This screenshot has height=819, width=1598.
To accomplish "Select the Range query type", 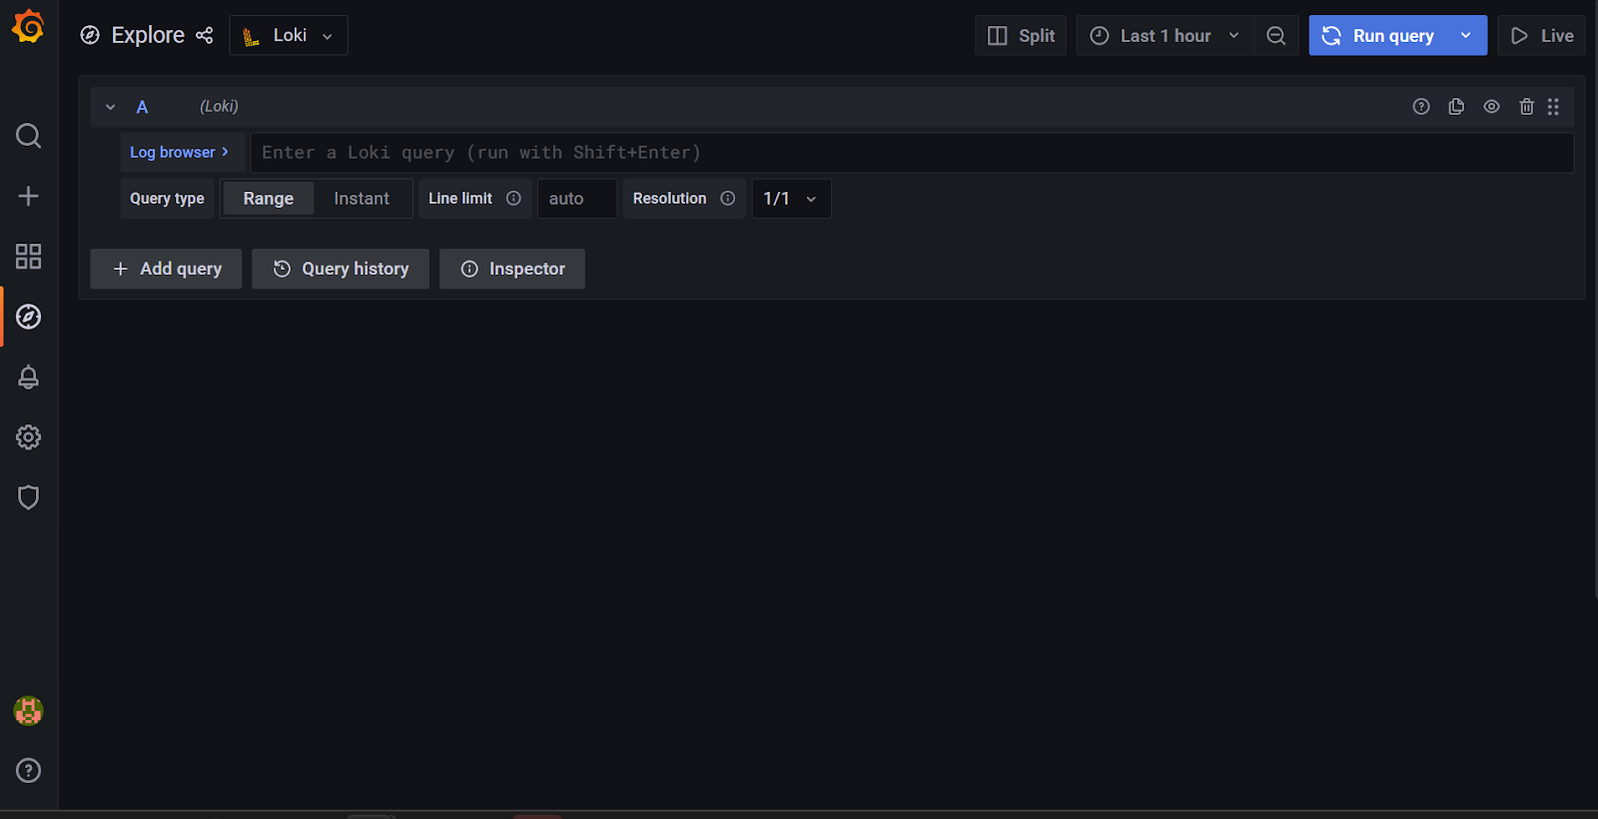I will point(268,199).
